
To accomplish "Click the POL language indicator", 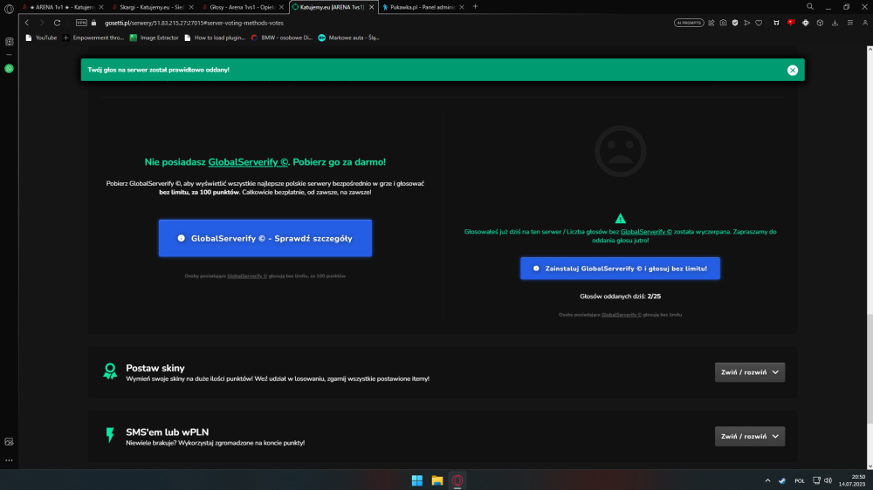I will [800, 480].
